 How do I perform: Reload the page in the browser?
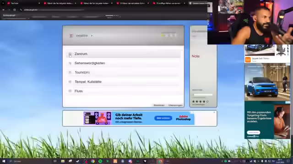[14, 10]
